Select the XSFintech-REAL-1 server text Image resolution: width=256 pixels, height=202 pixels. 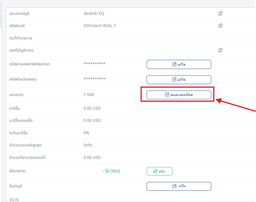[99, 26]
